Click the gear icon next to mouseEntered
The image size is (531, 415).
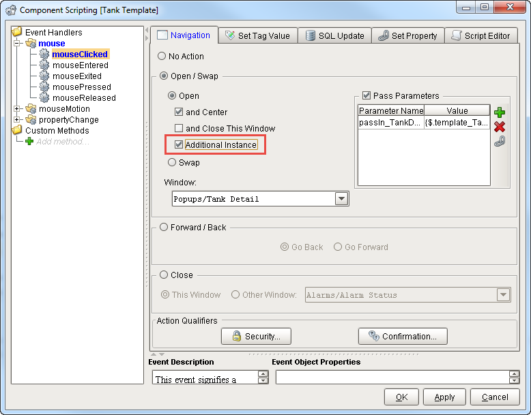click(x=44, y=65)
